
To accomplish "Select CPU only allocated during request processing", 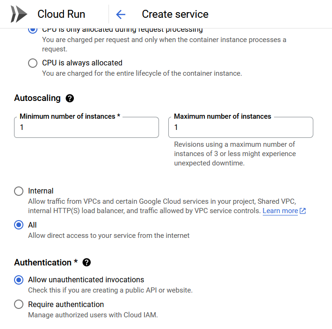I will [x=33, y=31].
